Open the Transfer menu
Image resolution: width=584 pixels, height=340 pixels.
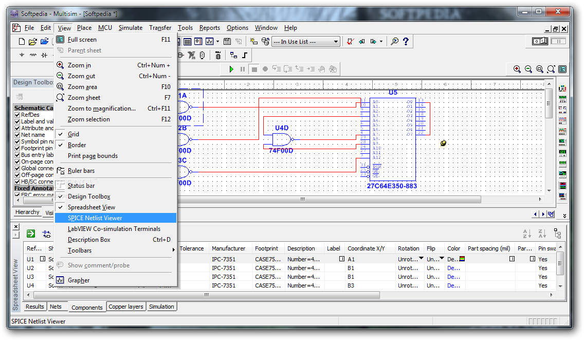pos(160,28)
